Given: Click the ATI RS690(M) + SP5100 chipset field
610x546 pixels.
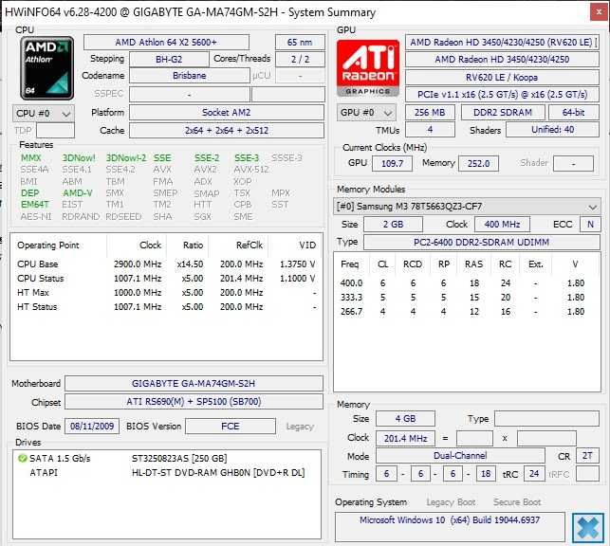Looking at the screenshot, I should click(x=194, y=401).
